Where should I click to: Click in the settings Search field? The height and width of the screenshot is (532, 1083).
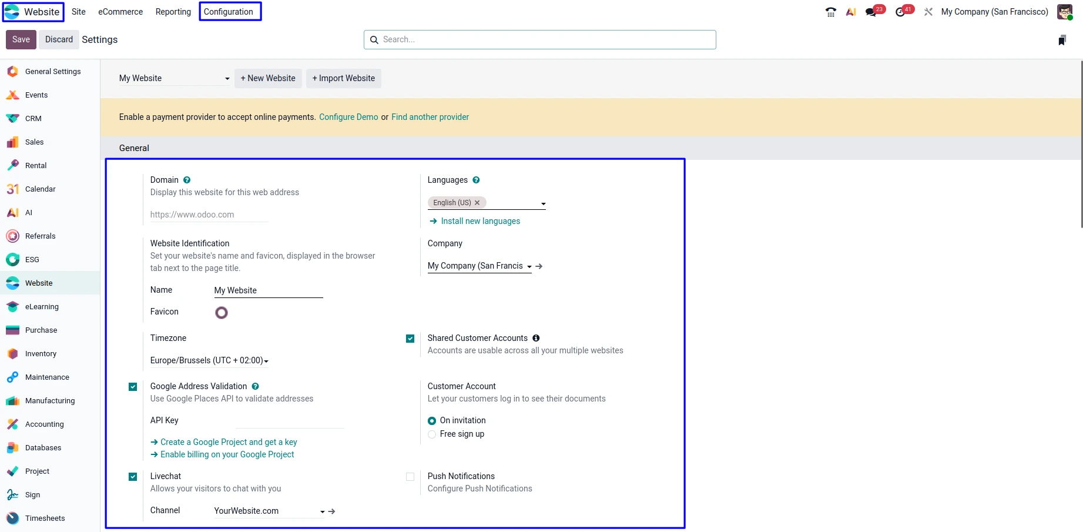(x=540, y=39)
